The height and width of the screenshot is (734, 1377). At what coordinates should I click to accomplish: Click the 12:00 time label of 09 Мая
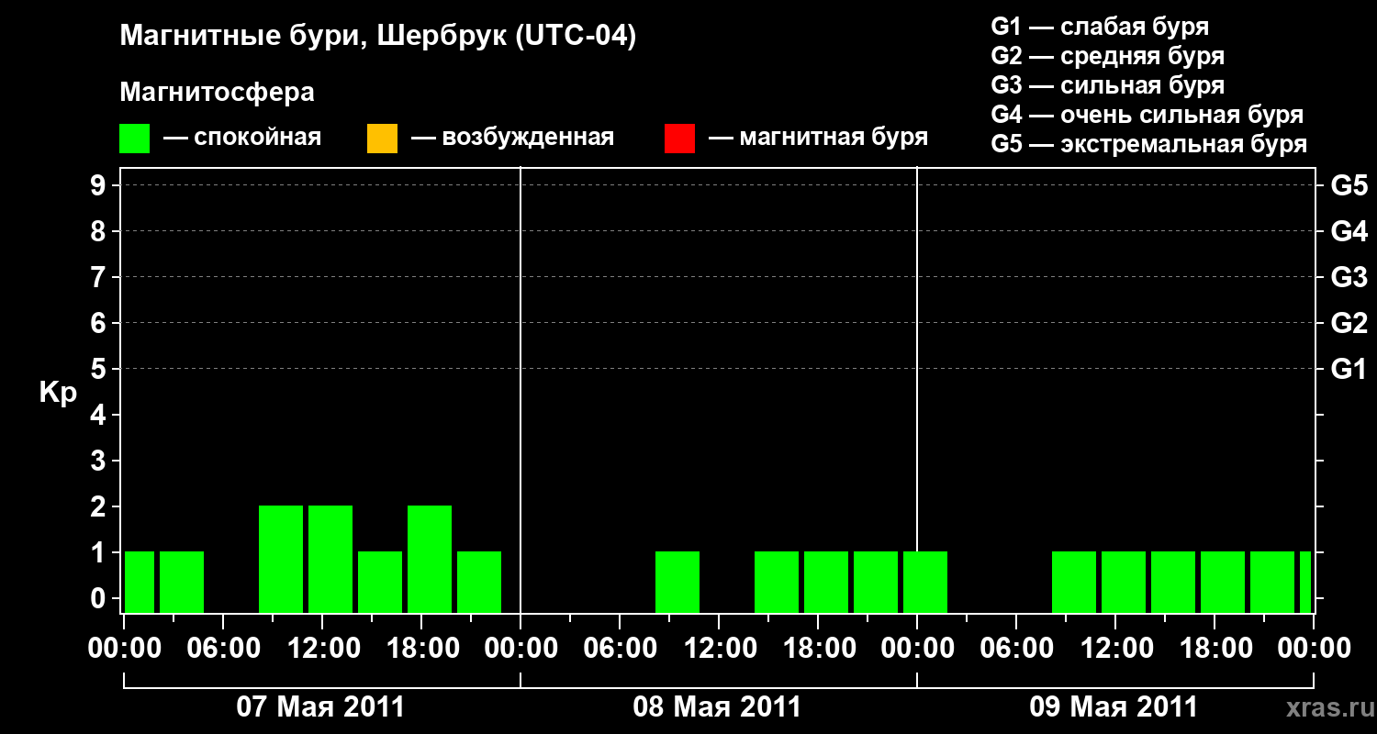tap(1115, 649)
